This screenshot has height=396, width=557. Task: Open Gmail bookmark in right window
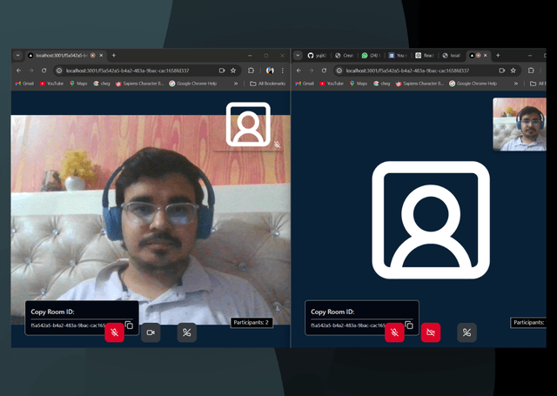pos(305,84)
